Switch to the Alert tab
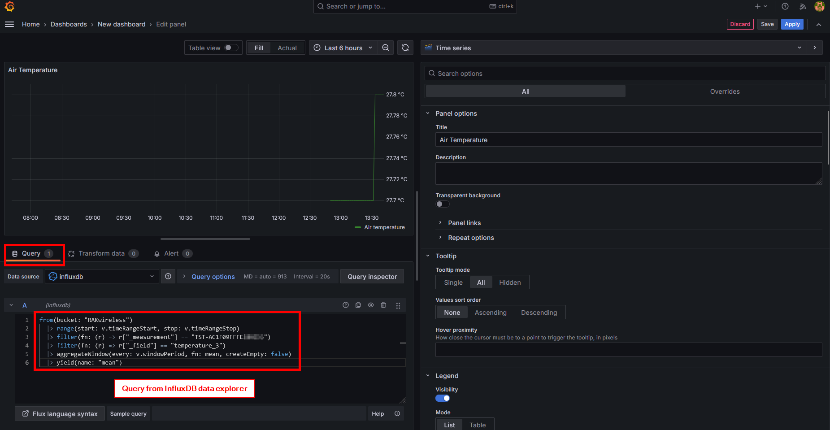The width and height of the screenshot is (830, 430). click(173, 253)
